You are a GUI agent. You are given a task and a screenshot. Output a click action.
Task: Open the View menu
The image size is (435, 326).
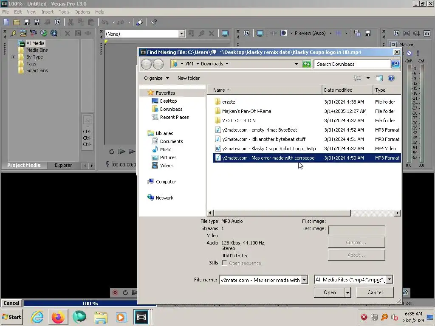31,12
